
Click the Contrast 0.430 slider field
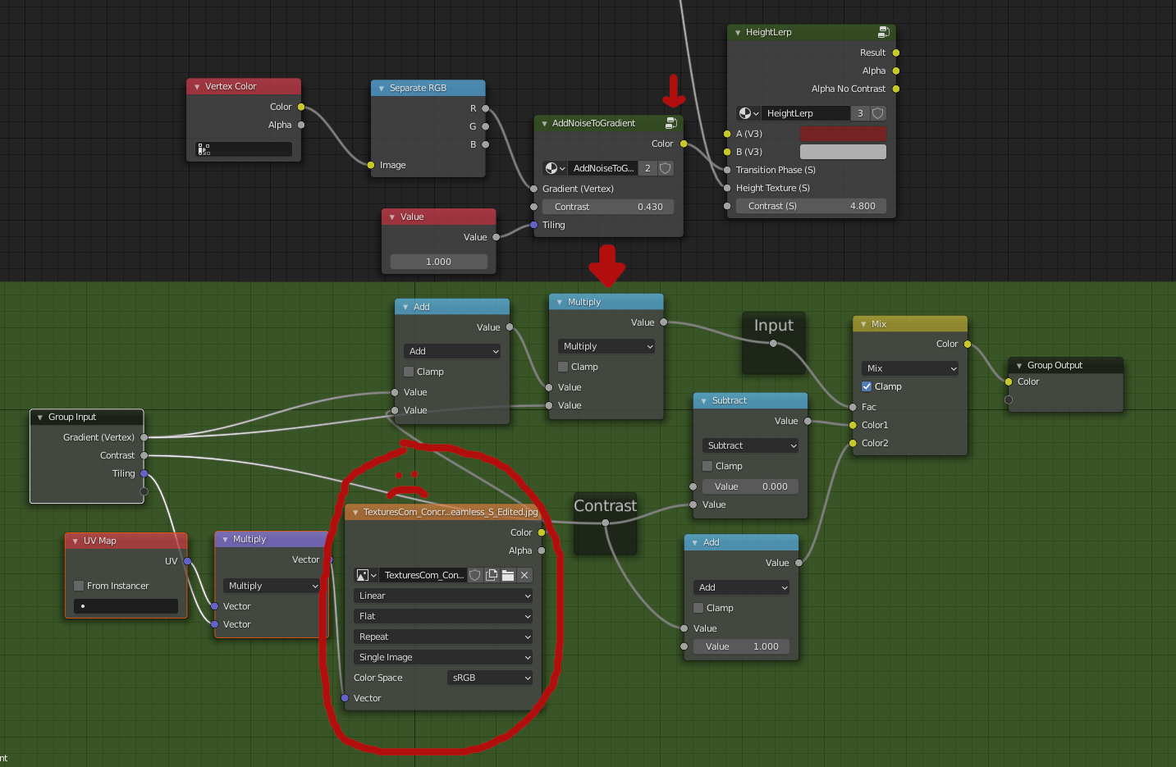(608, 207)
